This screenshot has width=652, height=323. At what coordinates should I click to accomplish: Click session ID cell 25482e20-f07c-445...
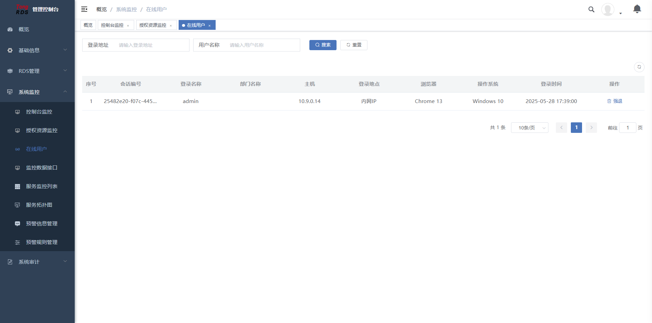tap(130, 101)
